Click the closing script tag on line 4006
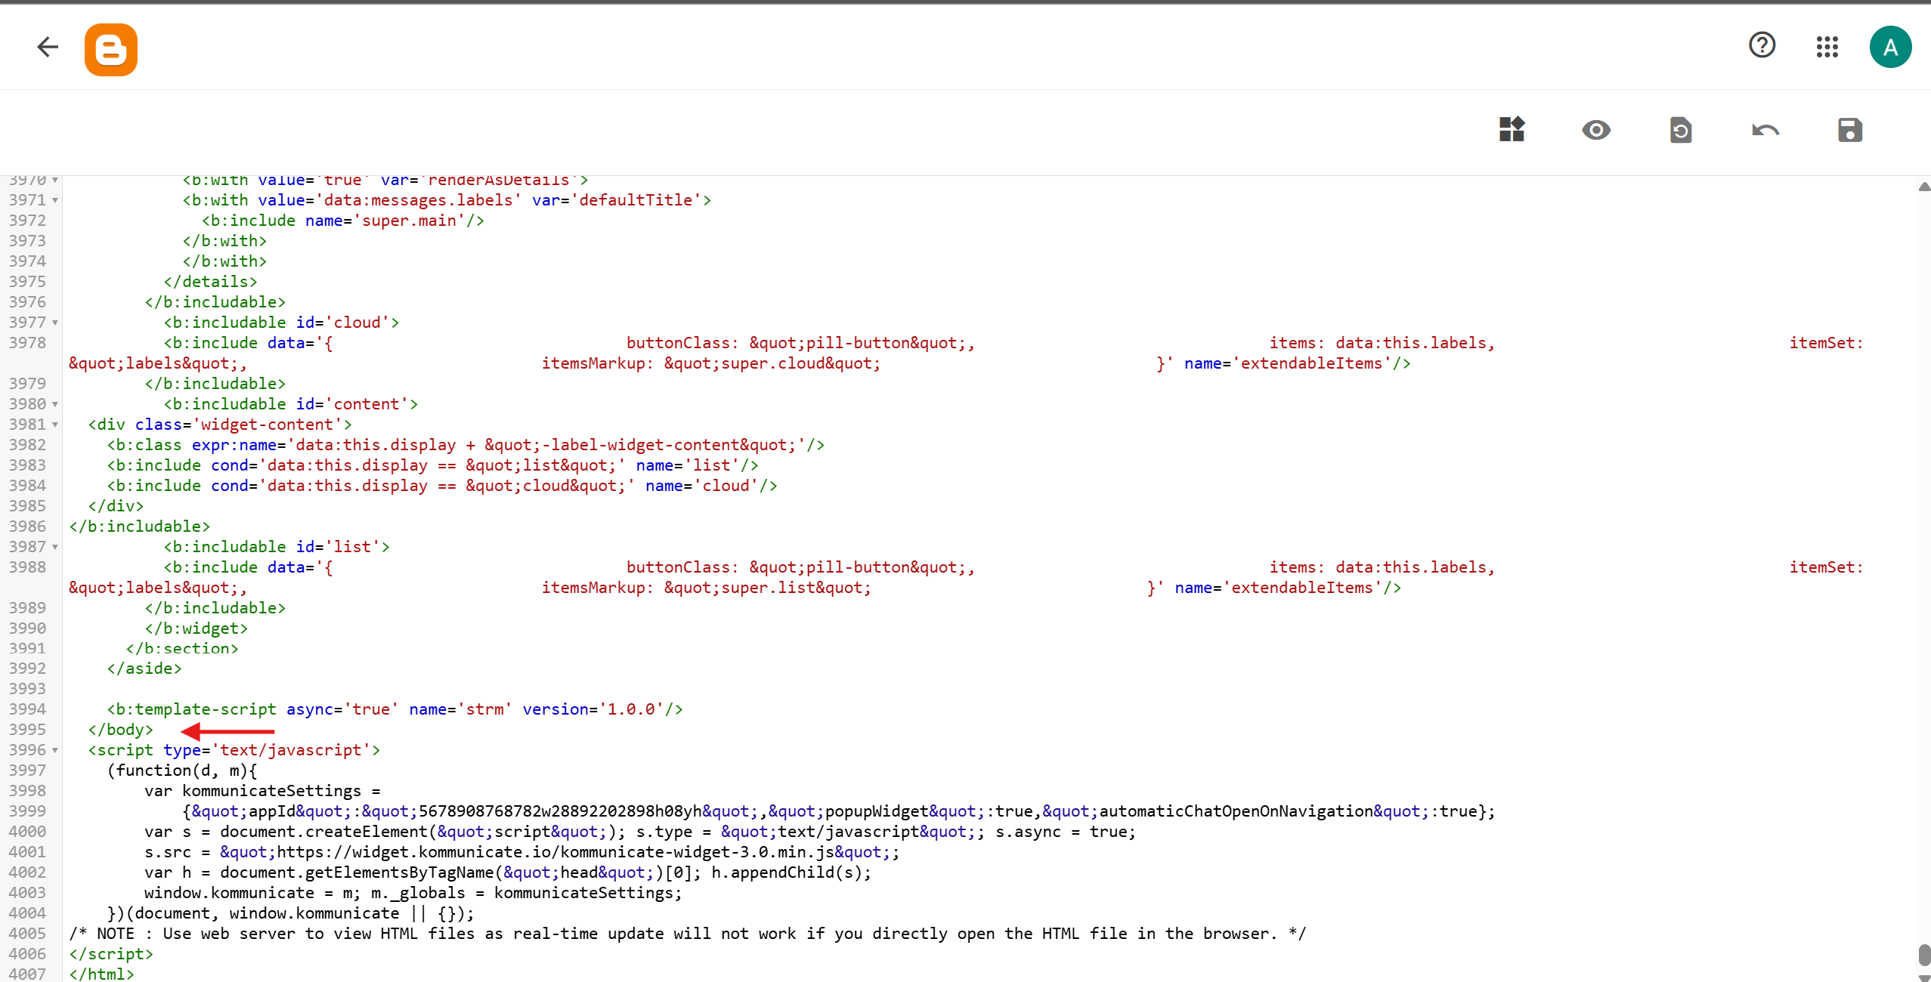Screen dimensions: 1931x982 pyautogui.click(x=111, y=954)
